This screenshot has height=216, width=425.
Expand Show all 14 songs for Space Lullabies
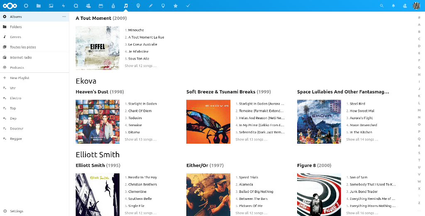click(x=362, y=139)
